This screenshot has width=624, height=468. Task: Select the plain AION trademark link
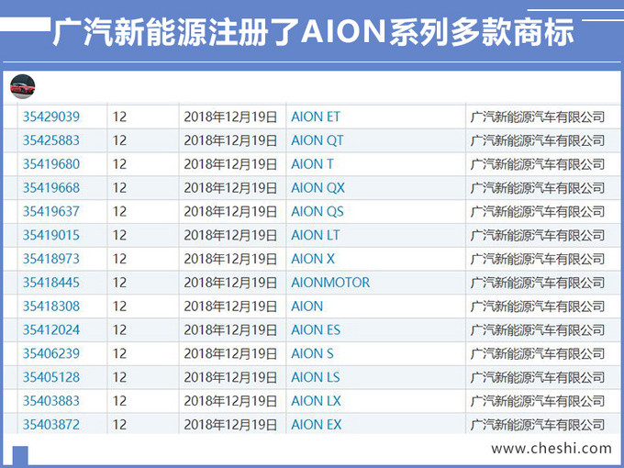(x=306, y=306)
